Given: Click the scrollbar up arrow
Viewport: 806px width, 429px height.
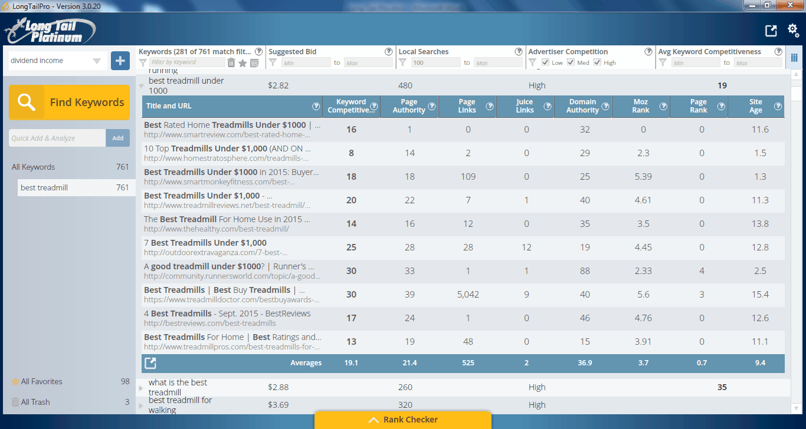Looking at the screenshot, I should (796, 74).
